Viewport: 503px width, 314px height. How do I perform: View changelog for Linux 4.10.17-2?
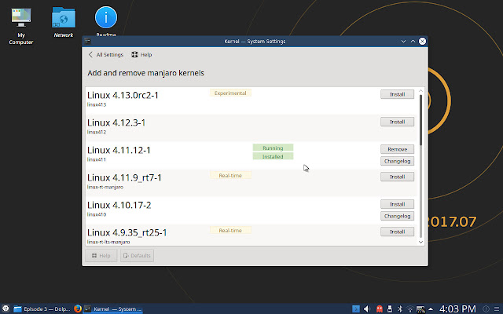397,216
